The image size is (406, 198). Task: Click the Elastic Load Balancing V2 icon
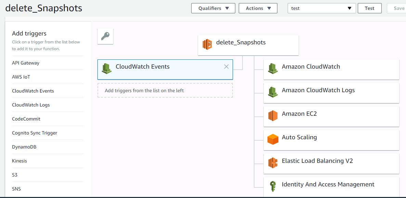273,163
